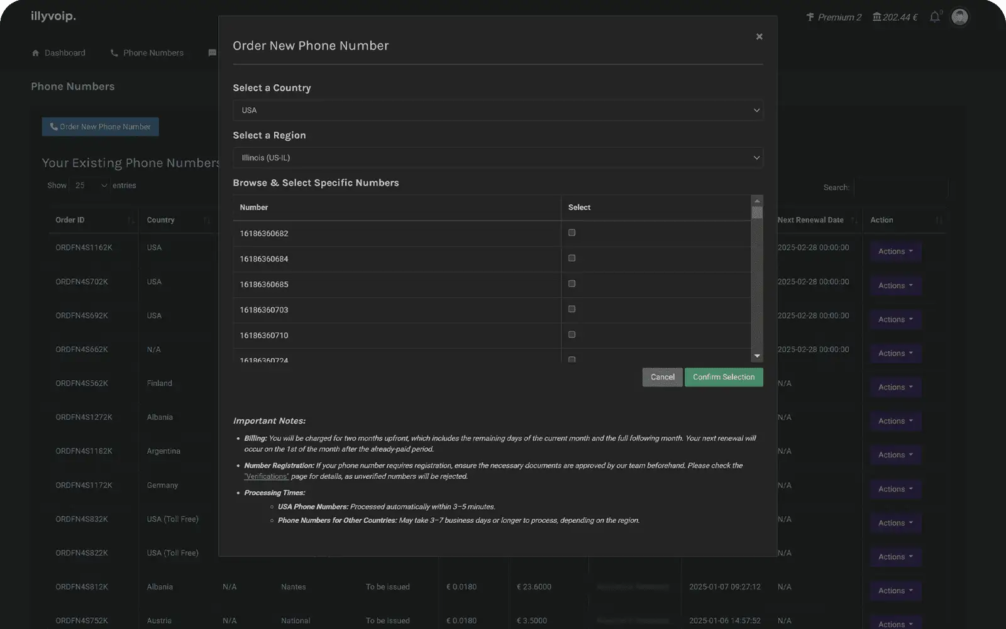The height and width of the screenshot is (629, 1006).
Task: Open the Select a Country dropdown
Action: 497,110
